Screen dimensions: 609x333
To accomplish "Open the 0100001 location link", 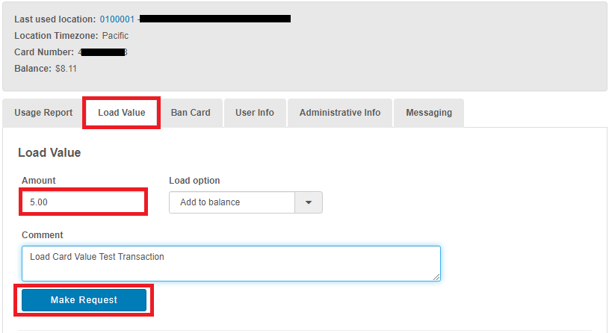I will [117, 19].
